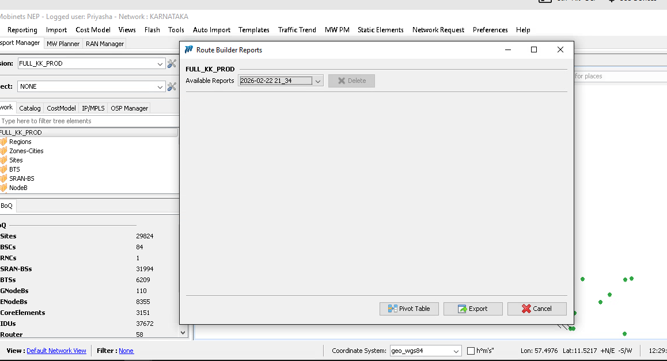Click the Route Builder Reports window logo icon
Viewport: 667px width, 361px height.
[x=189, y=50]
